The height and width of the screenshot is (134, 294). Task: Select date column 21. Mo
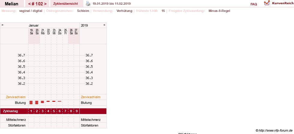43,32
